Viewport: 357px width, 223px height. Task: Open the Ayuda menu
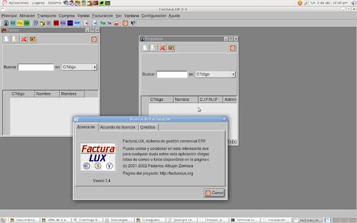tap(174, 16)
